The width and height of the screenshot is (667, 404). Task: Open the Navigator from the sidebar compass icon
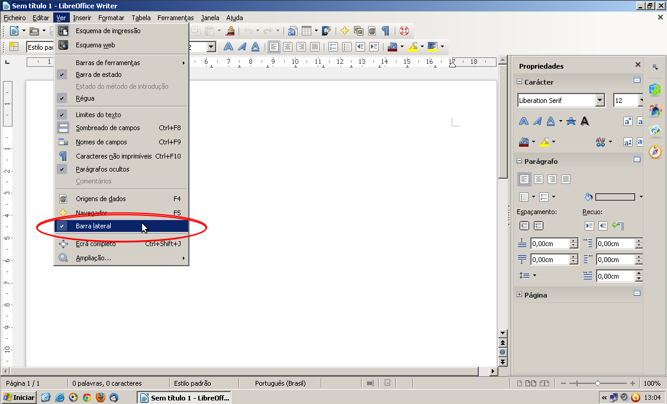point(655,152)
